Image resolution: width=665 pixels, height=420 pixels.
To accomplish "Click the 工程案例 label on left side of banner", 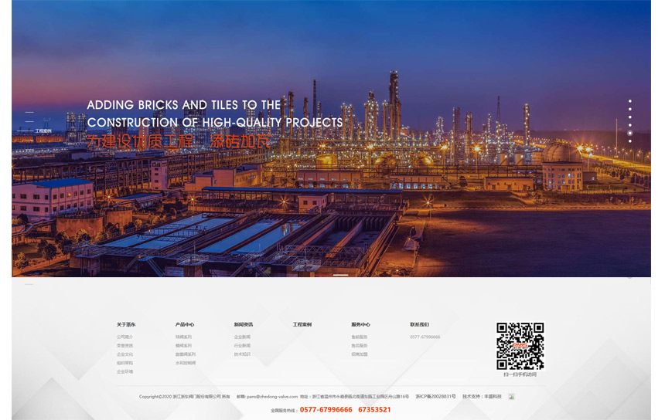I will point(43,131).
